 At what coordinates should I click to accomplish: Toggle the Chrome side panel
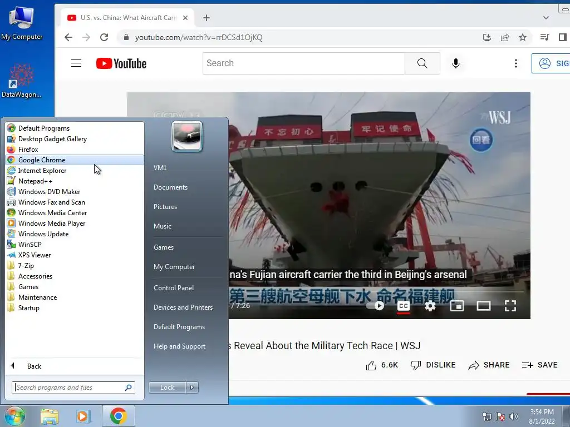tap(563, 37)
